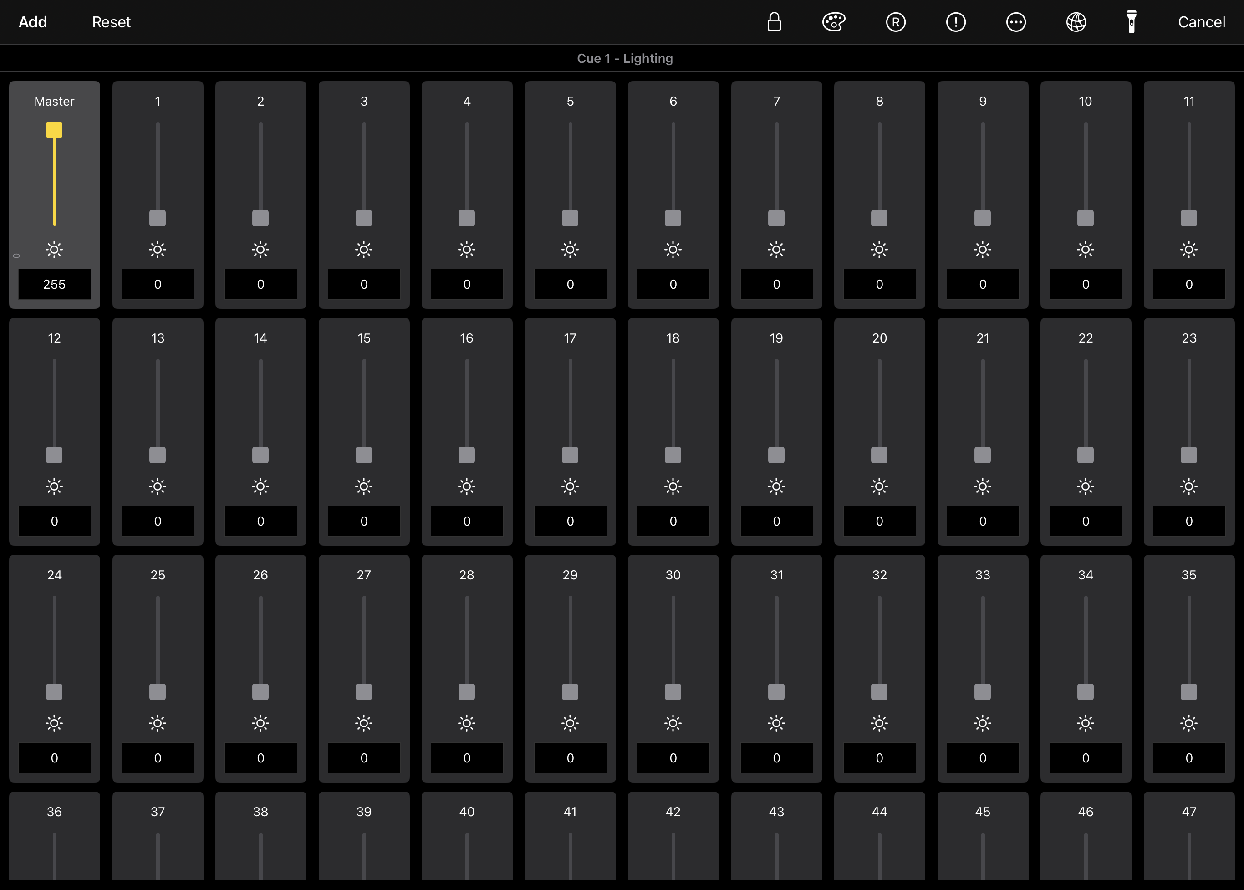Image resolution: width=1244 pixels, height=890 pixels.
Task: Click channel 25 value field
Action: point(158,757)
